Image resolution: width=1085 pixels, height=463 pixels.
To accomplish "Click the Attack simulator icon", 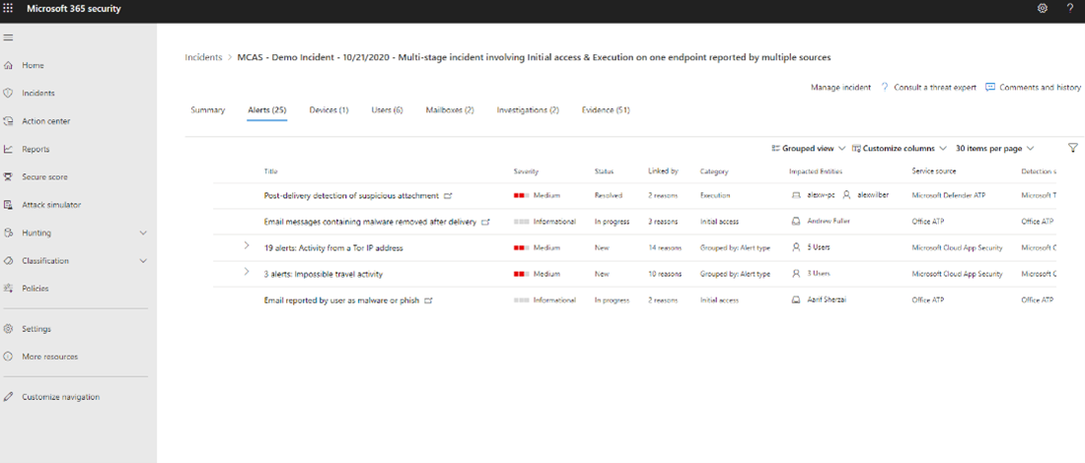I will (x=8, y=205).
